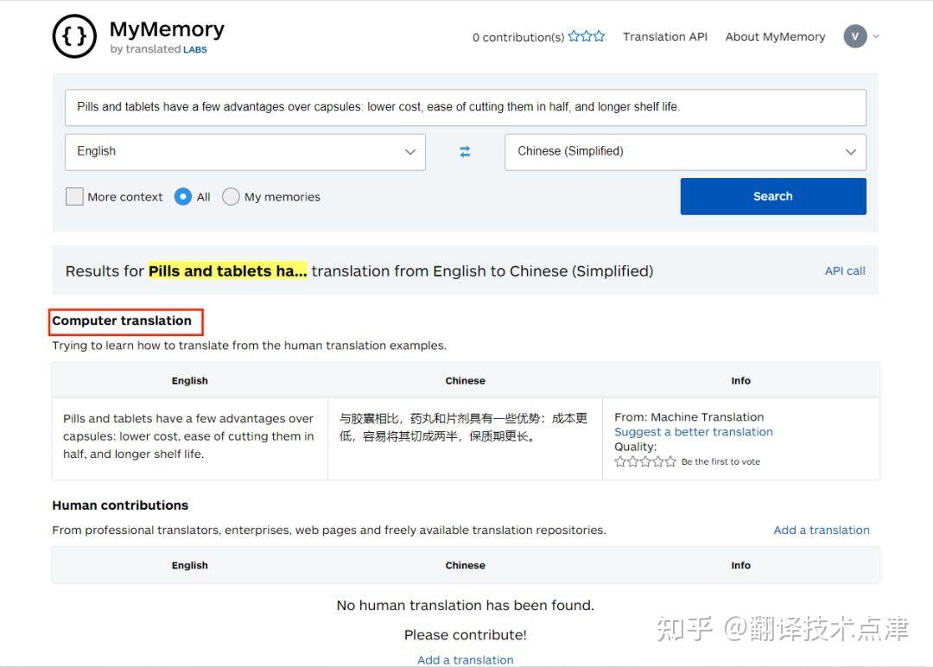Rate quality by clicking the first star
The height and width of the screenshot is (667, 933).
tap(619, 461)
